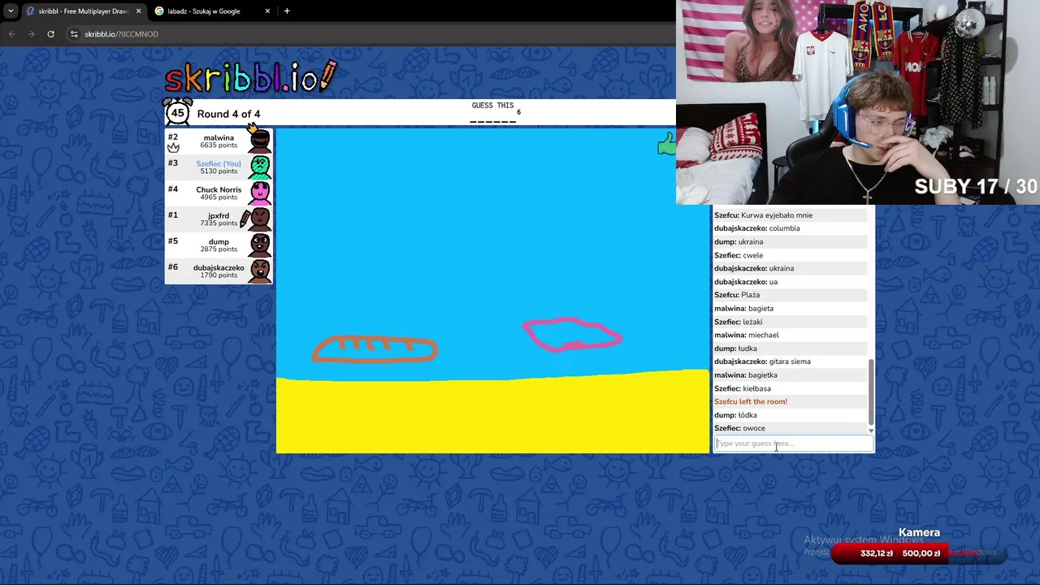
Task: Select player dubajskaczeko in the list
Action: (219, 271)
